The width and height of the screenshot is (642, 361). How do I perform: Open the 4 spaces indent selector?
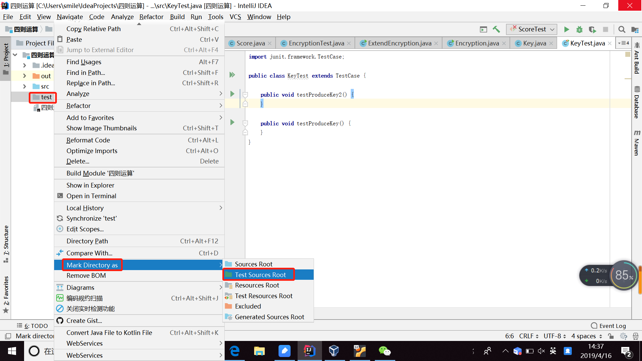click(586, 336)
